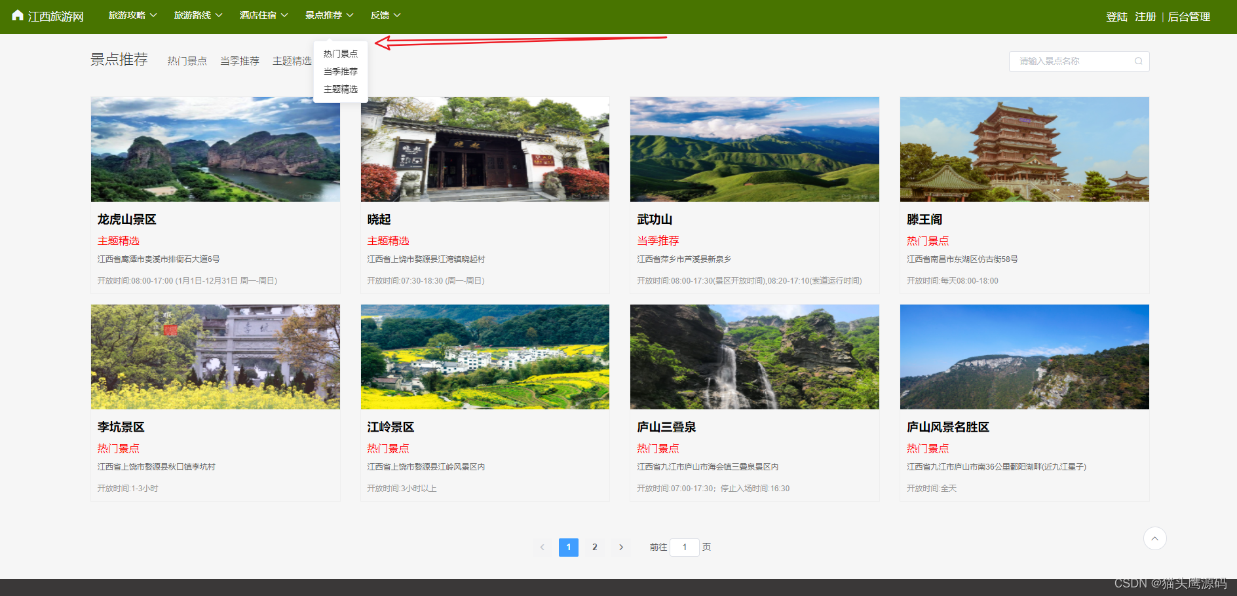Viewport: 1237px width, 596px height.
Task: Click the 江西旅游网 site title
Action: coord(56,16)
